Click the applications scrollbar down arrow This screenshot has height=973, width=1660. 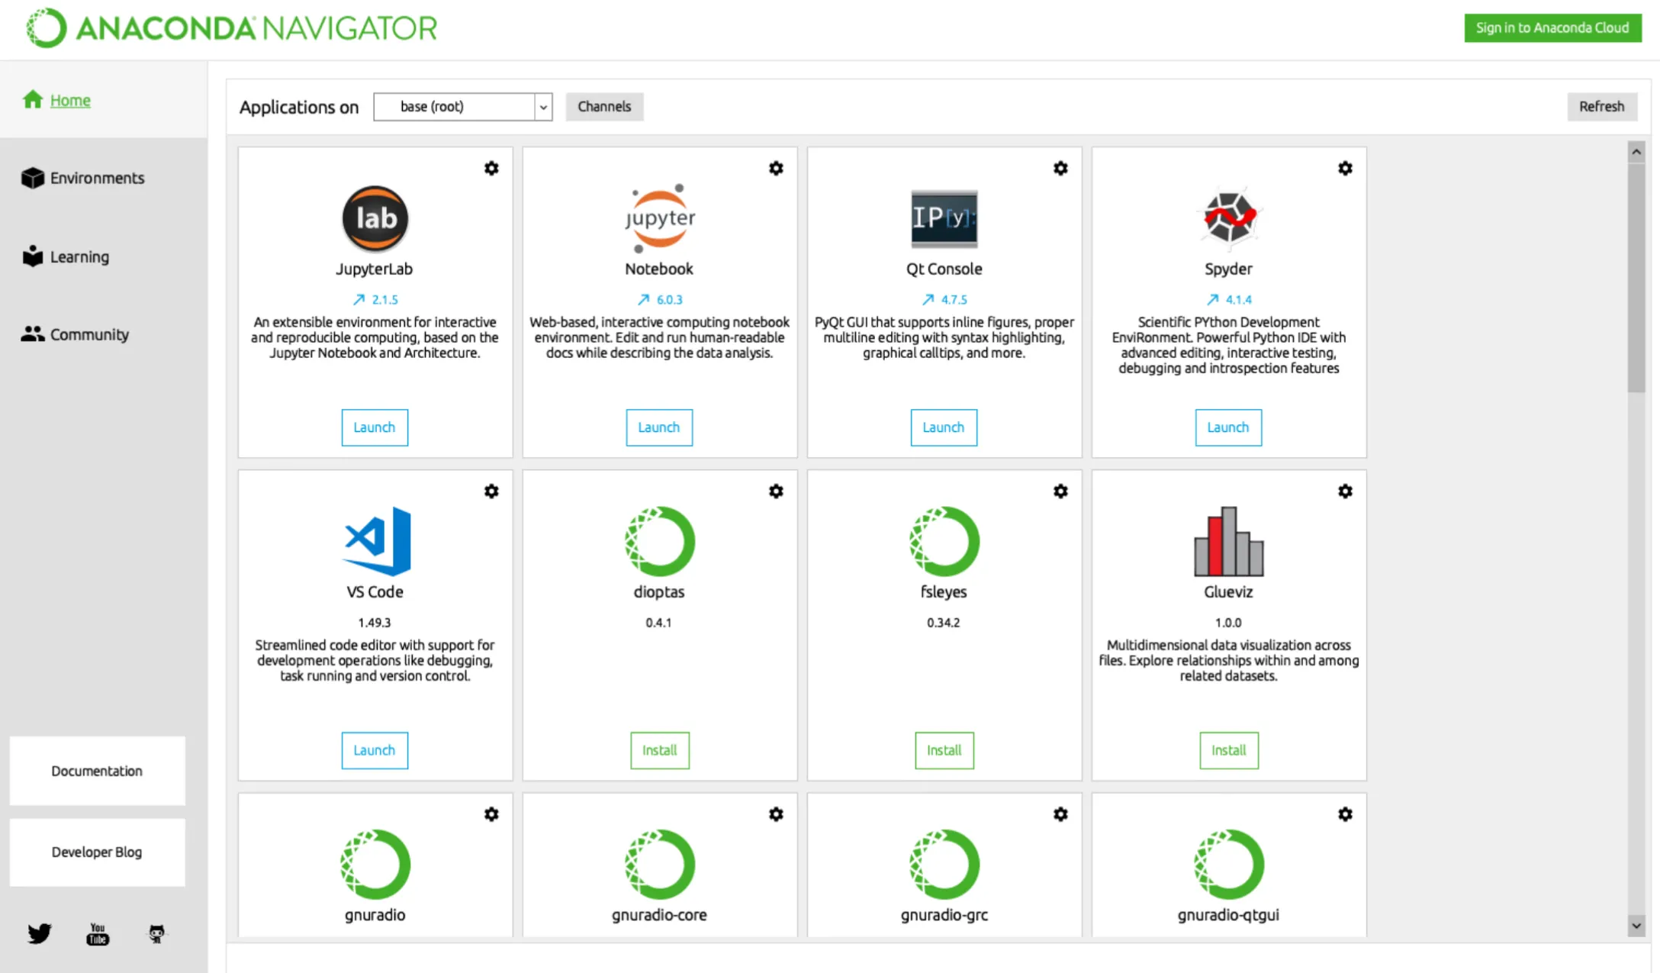[x=1636, y=926]
